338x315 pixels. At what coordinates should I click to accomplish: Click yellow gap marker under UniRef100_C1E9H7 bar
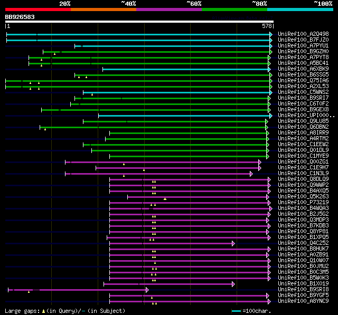(144, 170)
